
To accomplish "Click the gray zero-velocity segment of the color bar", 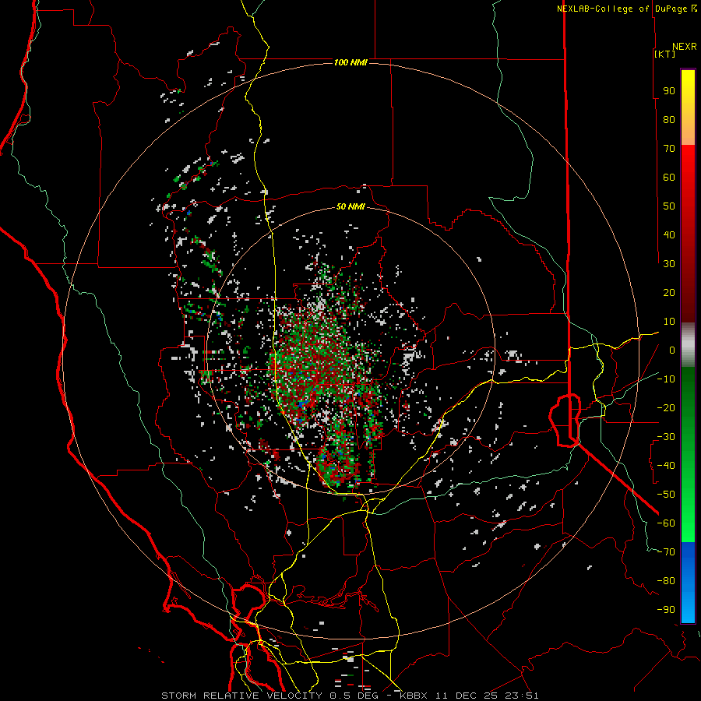I will click(x=688, y=344).
